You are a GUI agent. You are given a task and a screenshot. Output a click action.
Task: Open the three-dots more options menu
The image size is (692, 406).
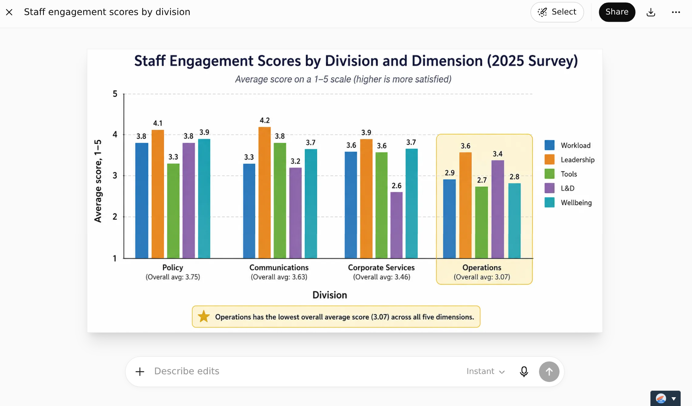click(676, 12)
